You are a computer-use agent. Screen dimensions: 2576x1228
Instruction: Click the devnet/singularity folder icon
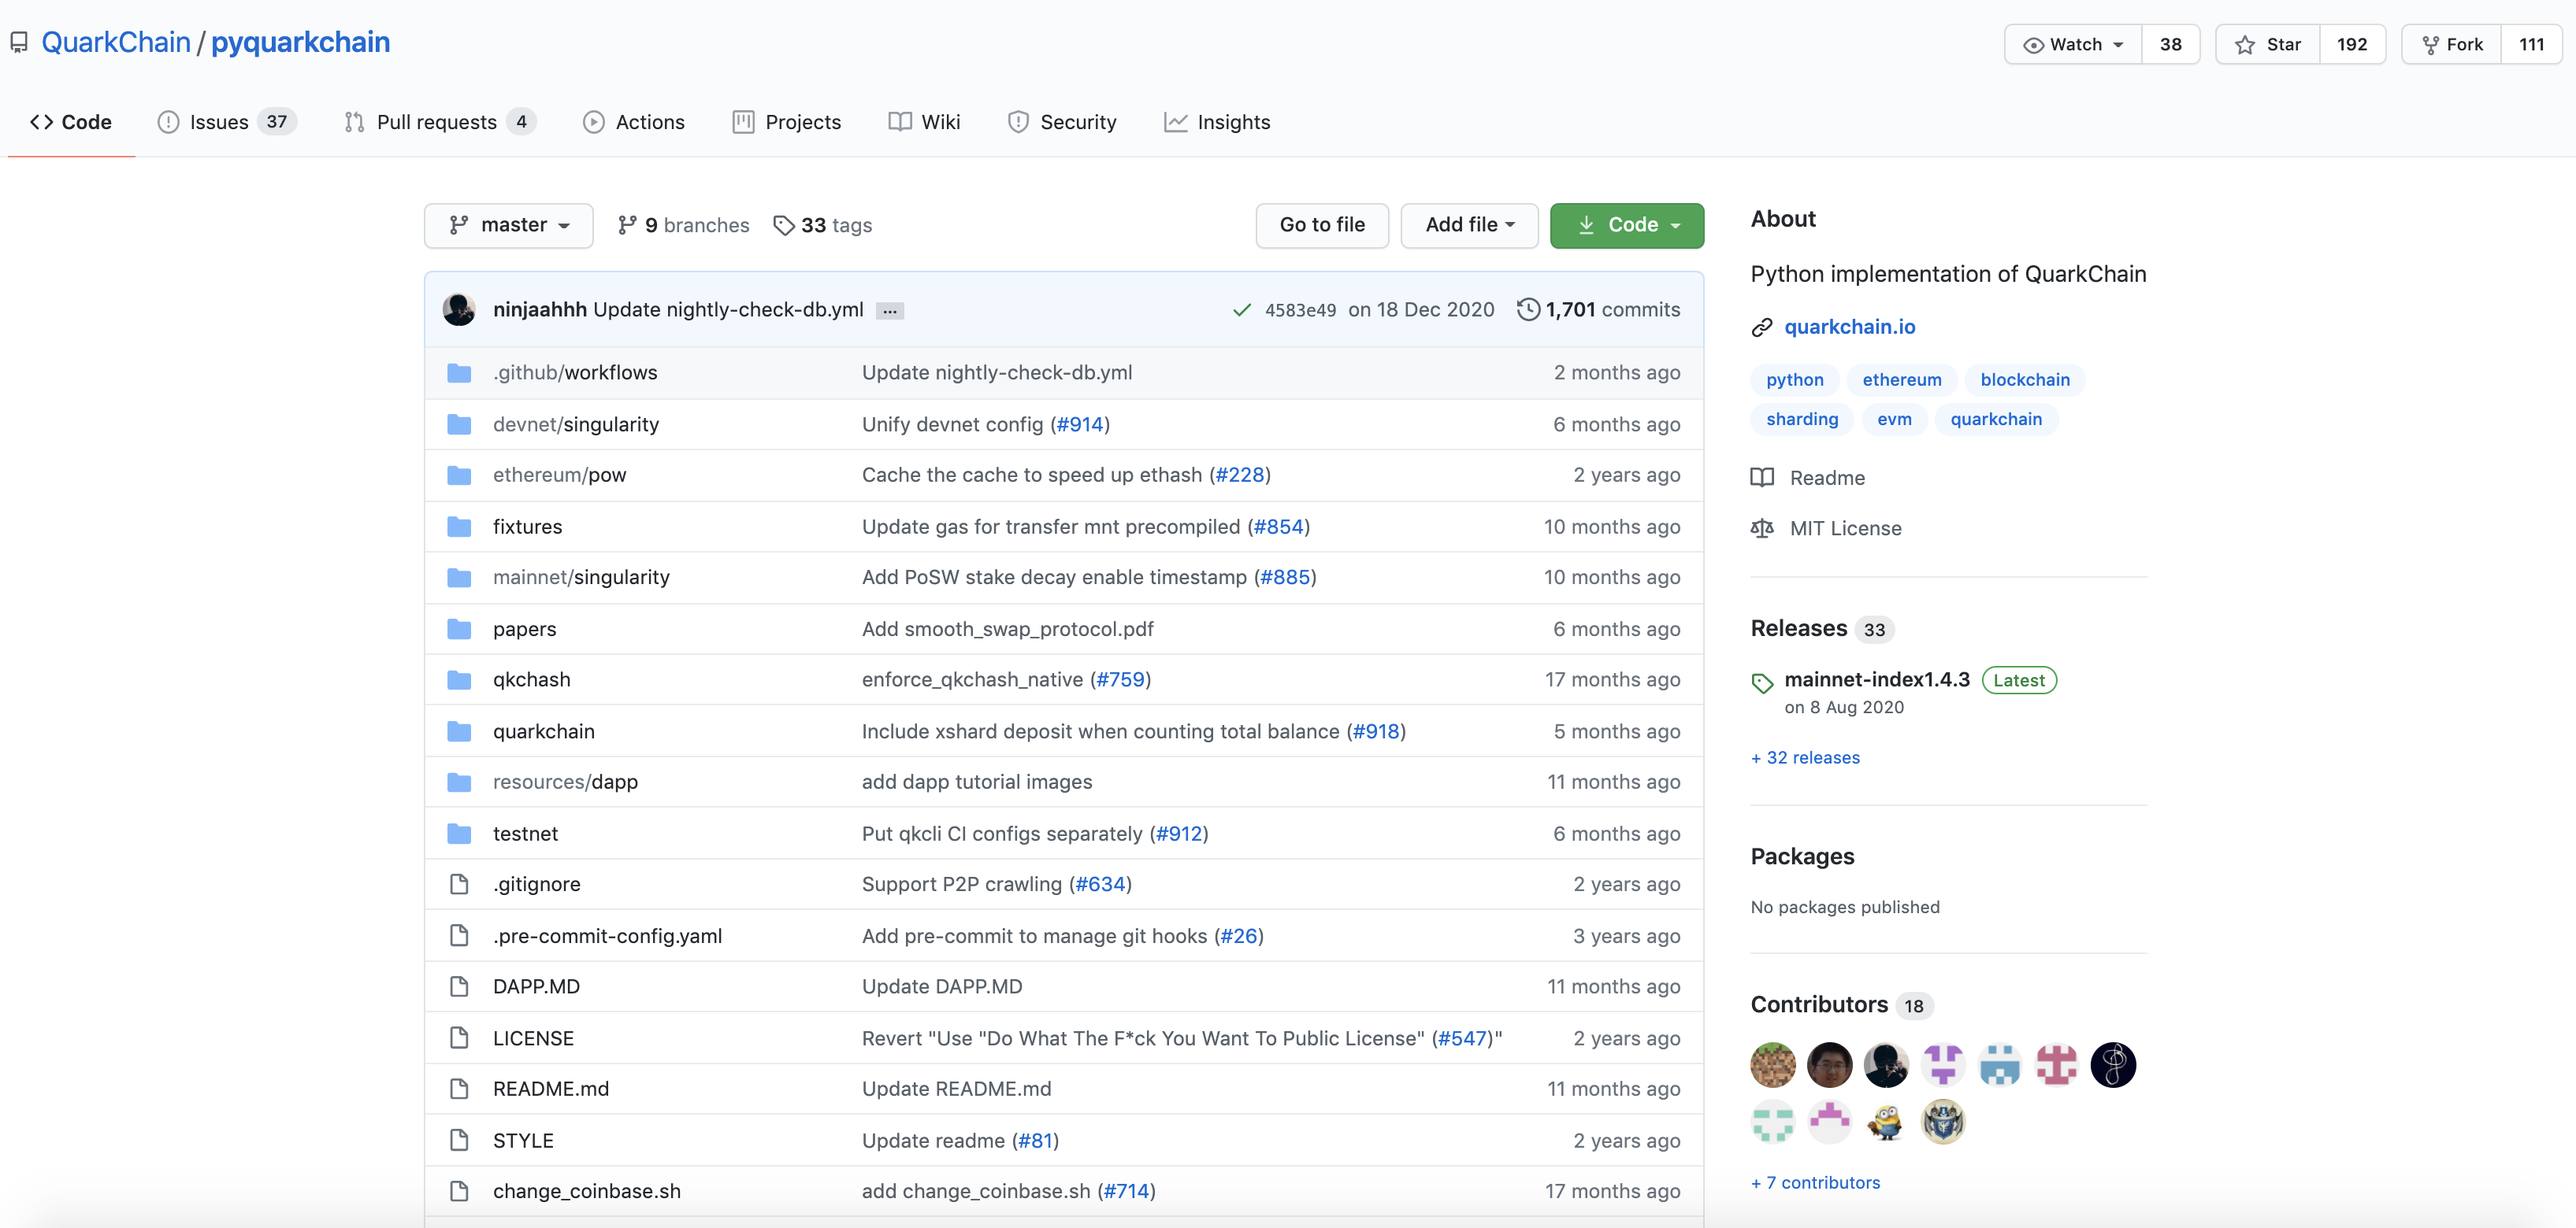point(459,424)
